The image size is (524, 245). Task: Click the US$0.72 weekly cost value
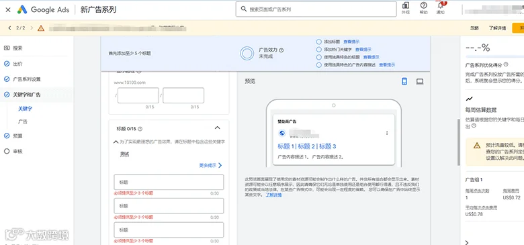tap(511, 197)
